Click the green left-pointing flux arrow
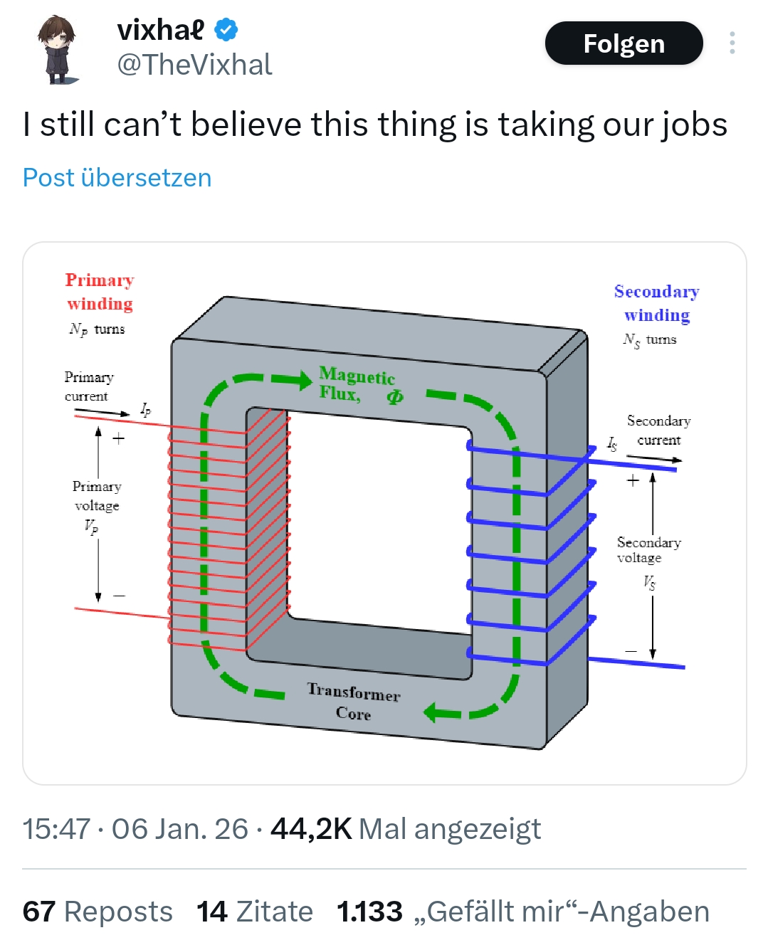This screenshot has height=945, width=768. pyautogui.click(x=441, y=712)
